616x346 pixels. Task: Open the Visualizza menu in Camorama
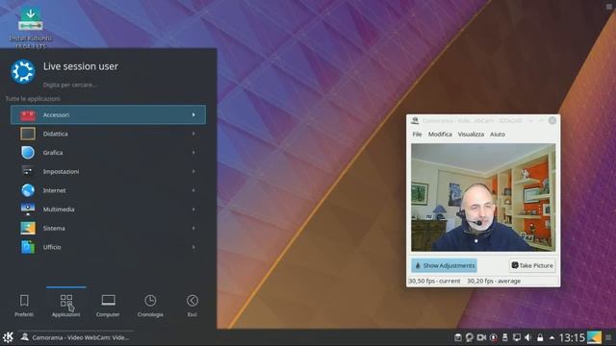(x=471, y=135)
